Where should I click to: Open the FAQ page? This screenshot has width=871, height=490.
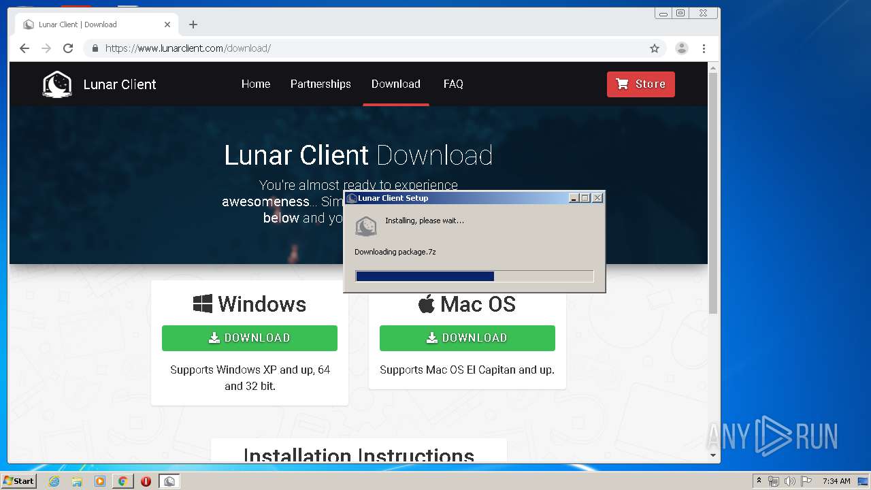453,84
